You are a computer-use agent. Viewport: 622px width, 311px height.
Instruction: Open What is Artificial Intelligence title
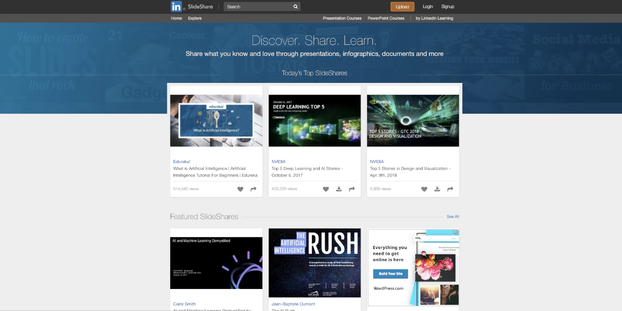coord(215,172)
